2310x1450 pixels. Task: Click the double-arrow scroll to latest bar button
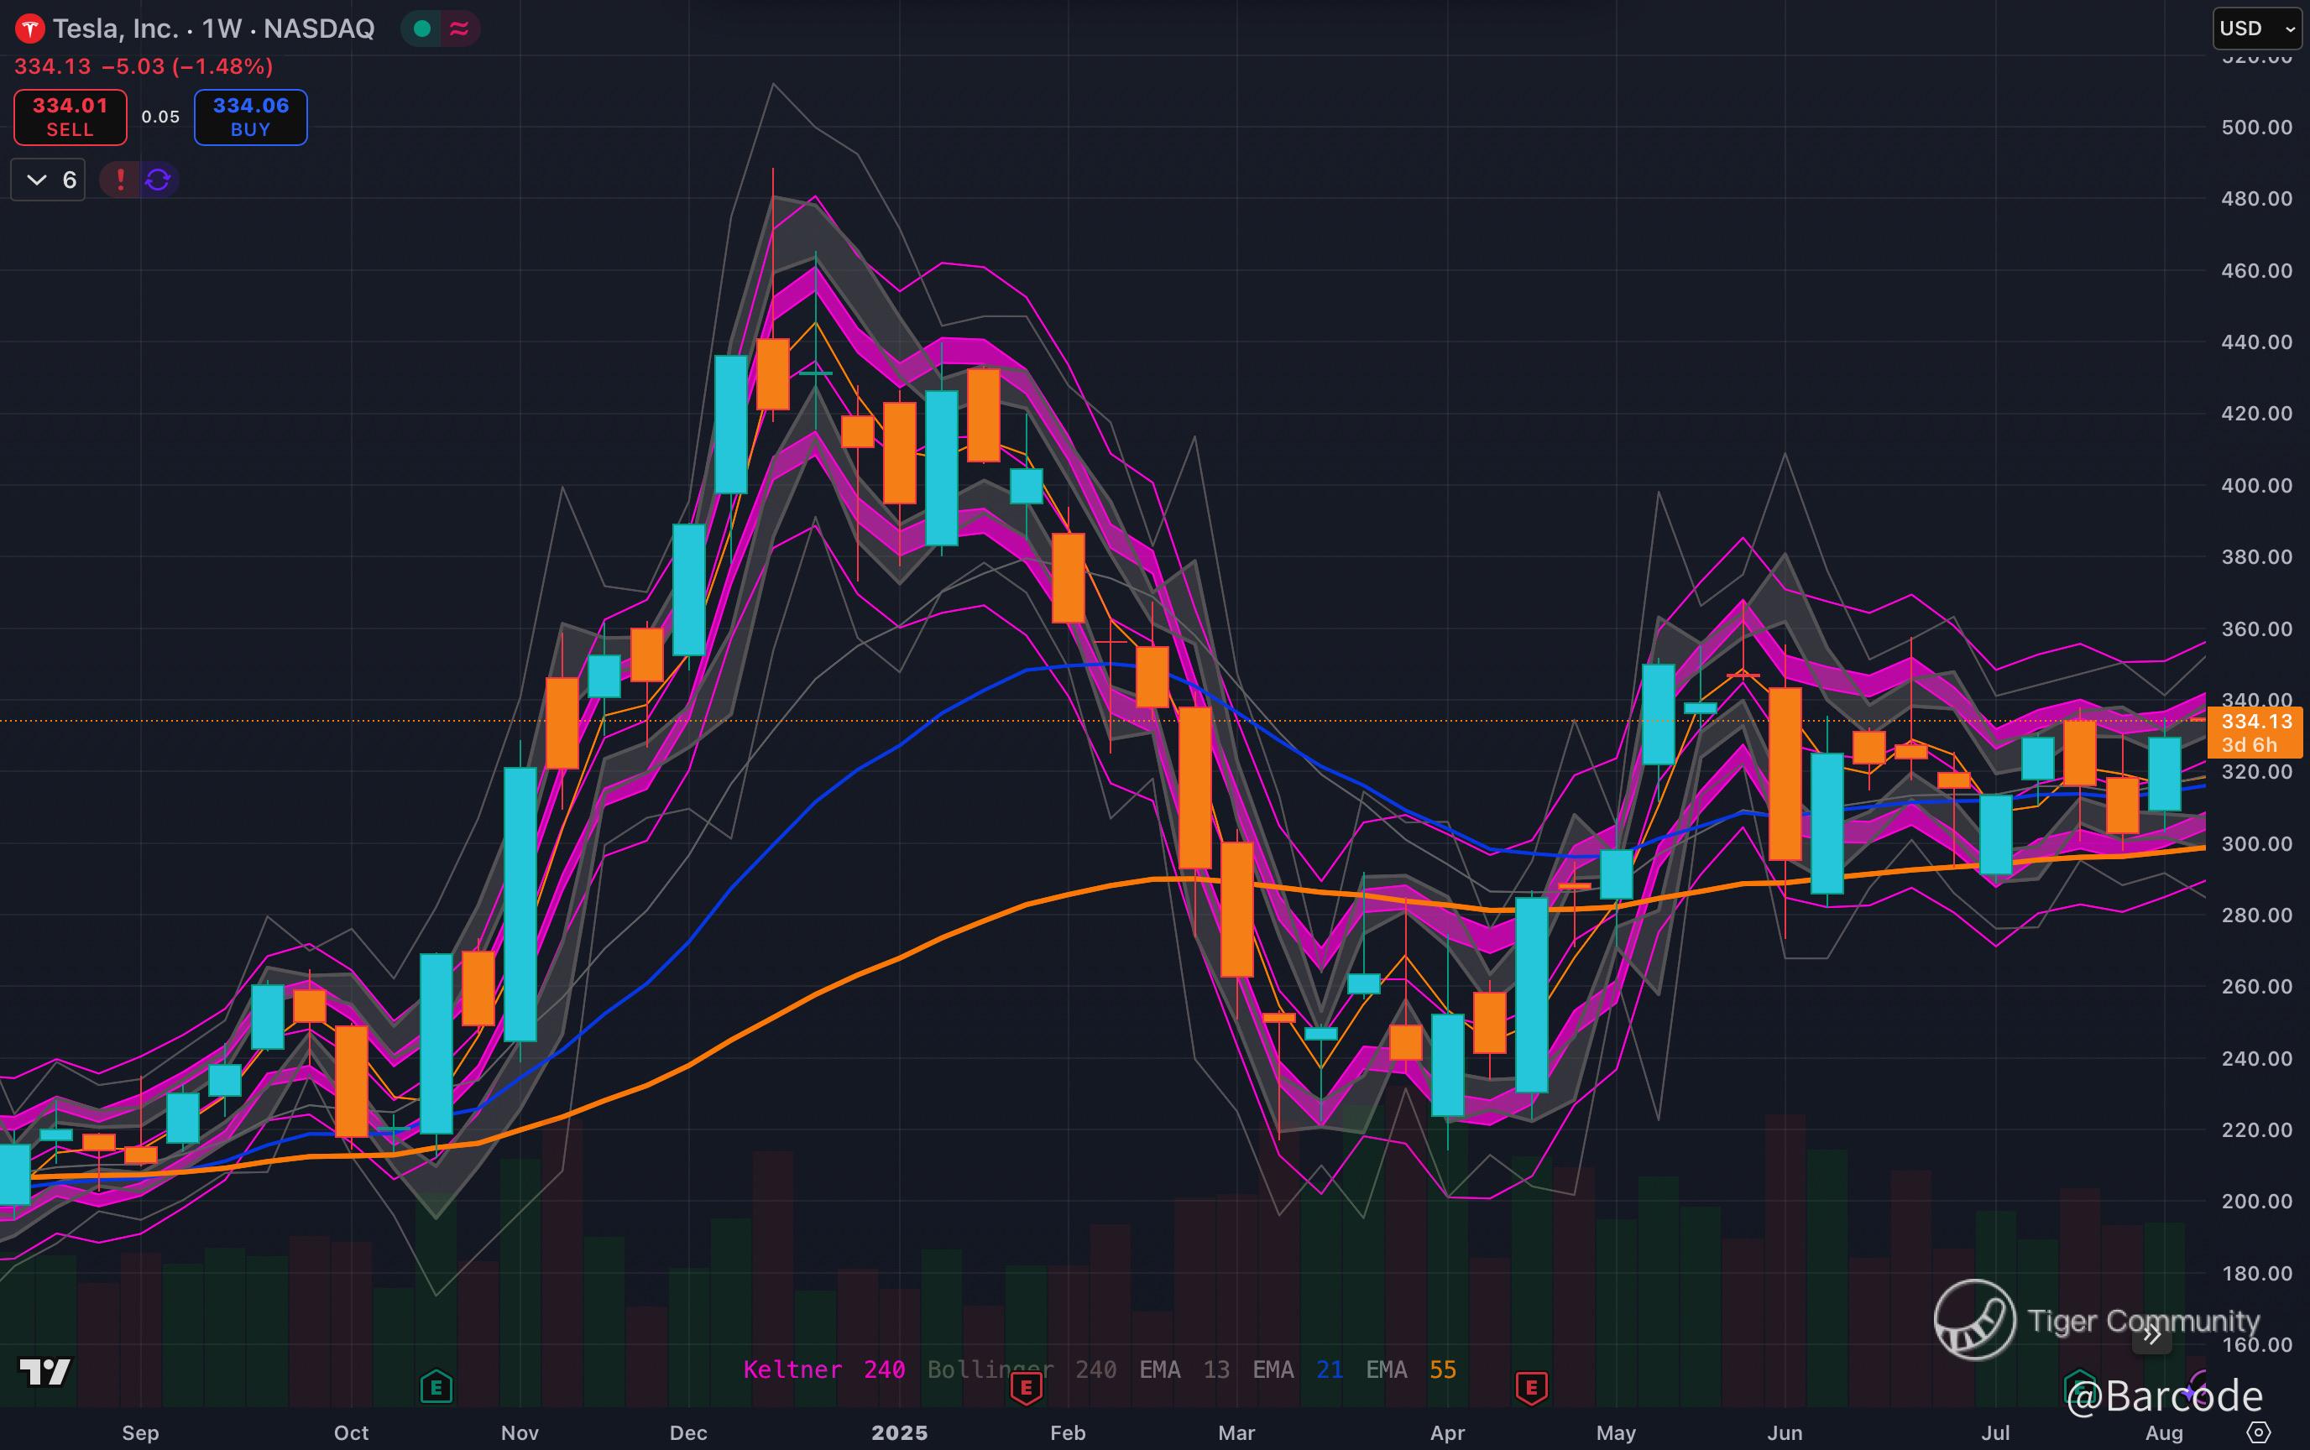pyautogui.click(x=2151, y=1335)
